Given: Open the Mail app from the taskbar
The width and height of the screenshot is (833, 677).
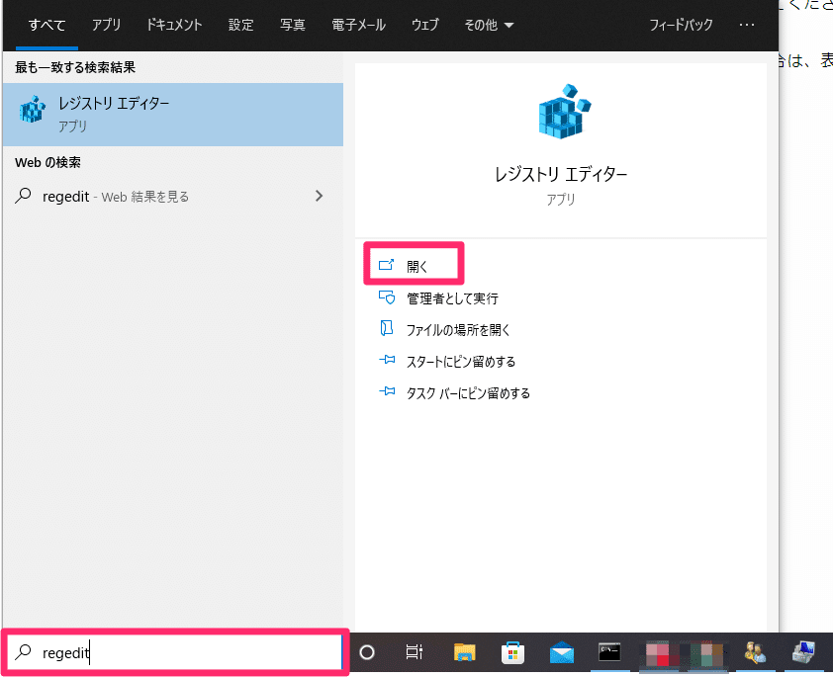Looking at the screenshot, I should click(x=562, y=652).
